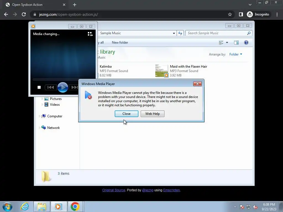Screen dimensions: 283x212
Task: Close the Open Syobon Action tab
Action: point(64,5)
